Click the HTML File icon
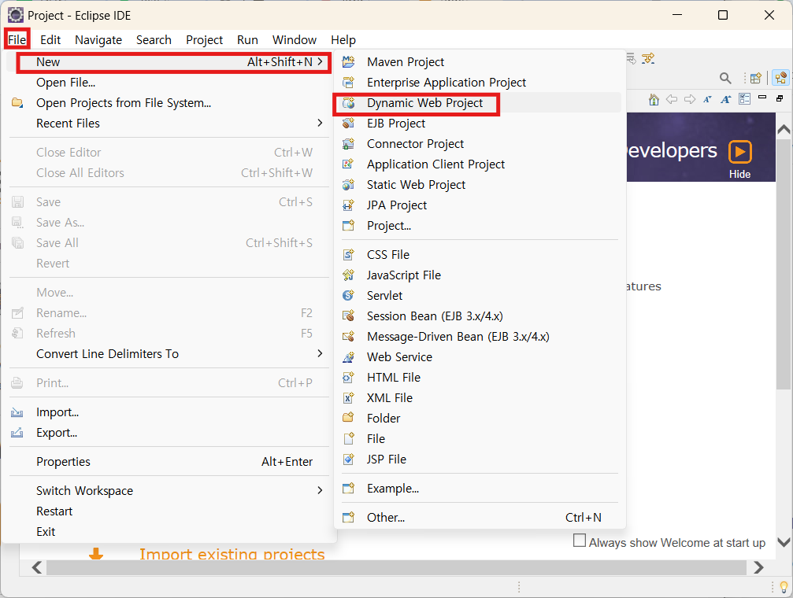 (x=348, y=378)
